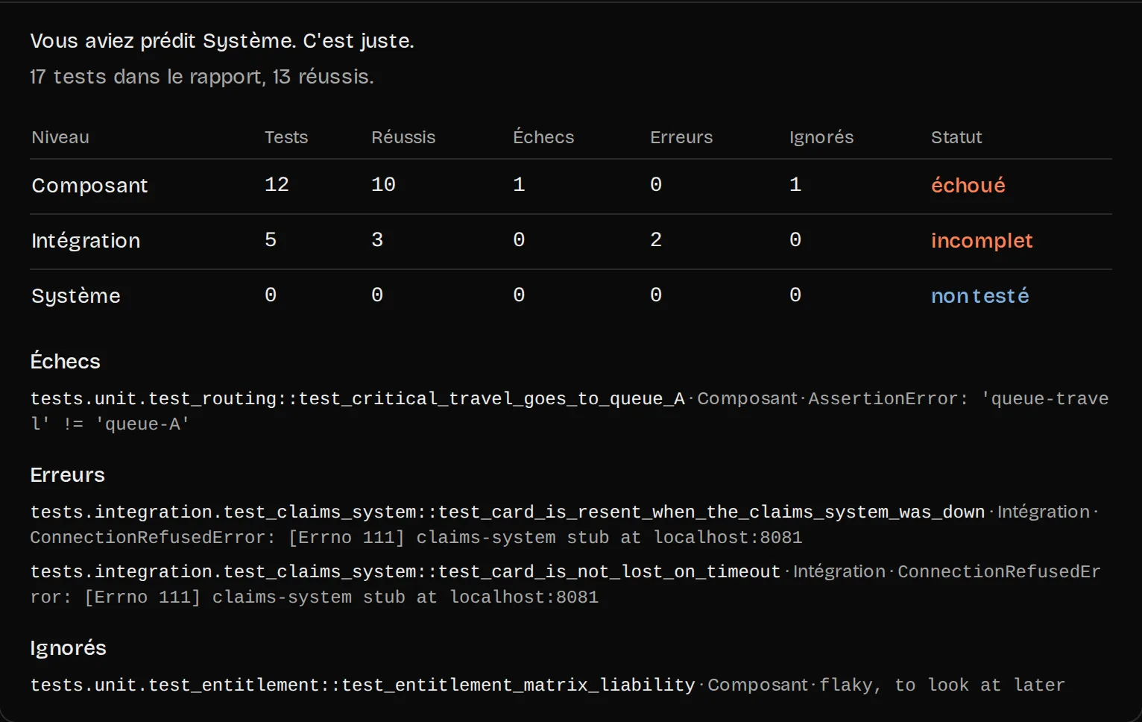Viewport: 1142px width, 722px height.
Task: Select the summary "17 tests dans le rapport, 13 réussis."
Action: pos(202,77)
